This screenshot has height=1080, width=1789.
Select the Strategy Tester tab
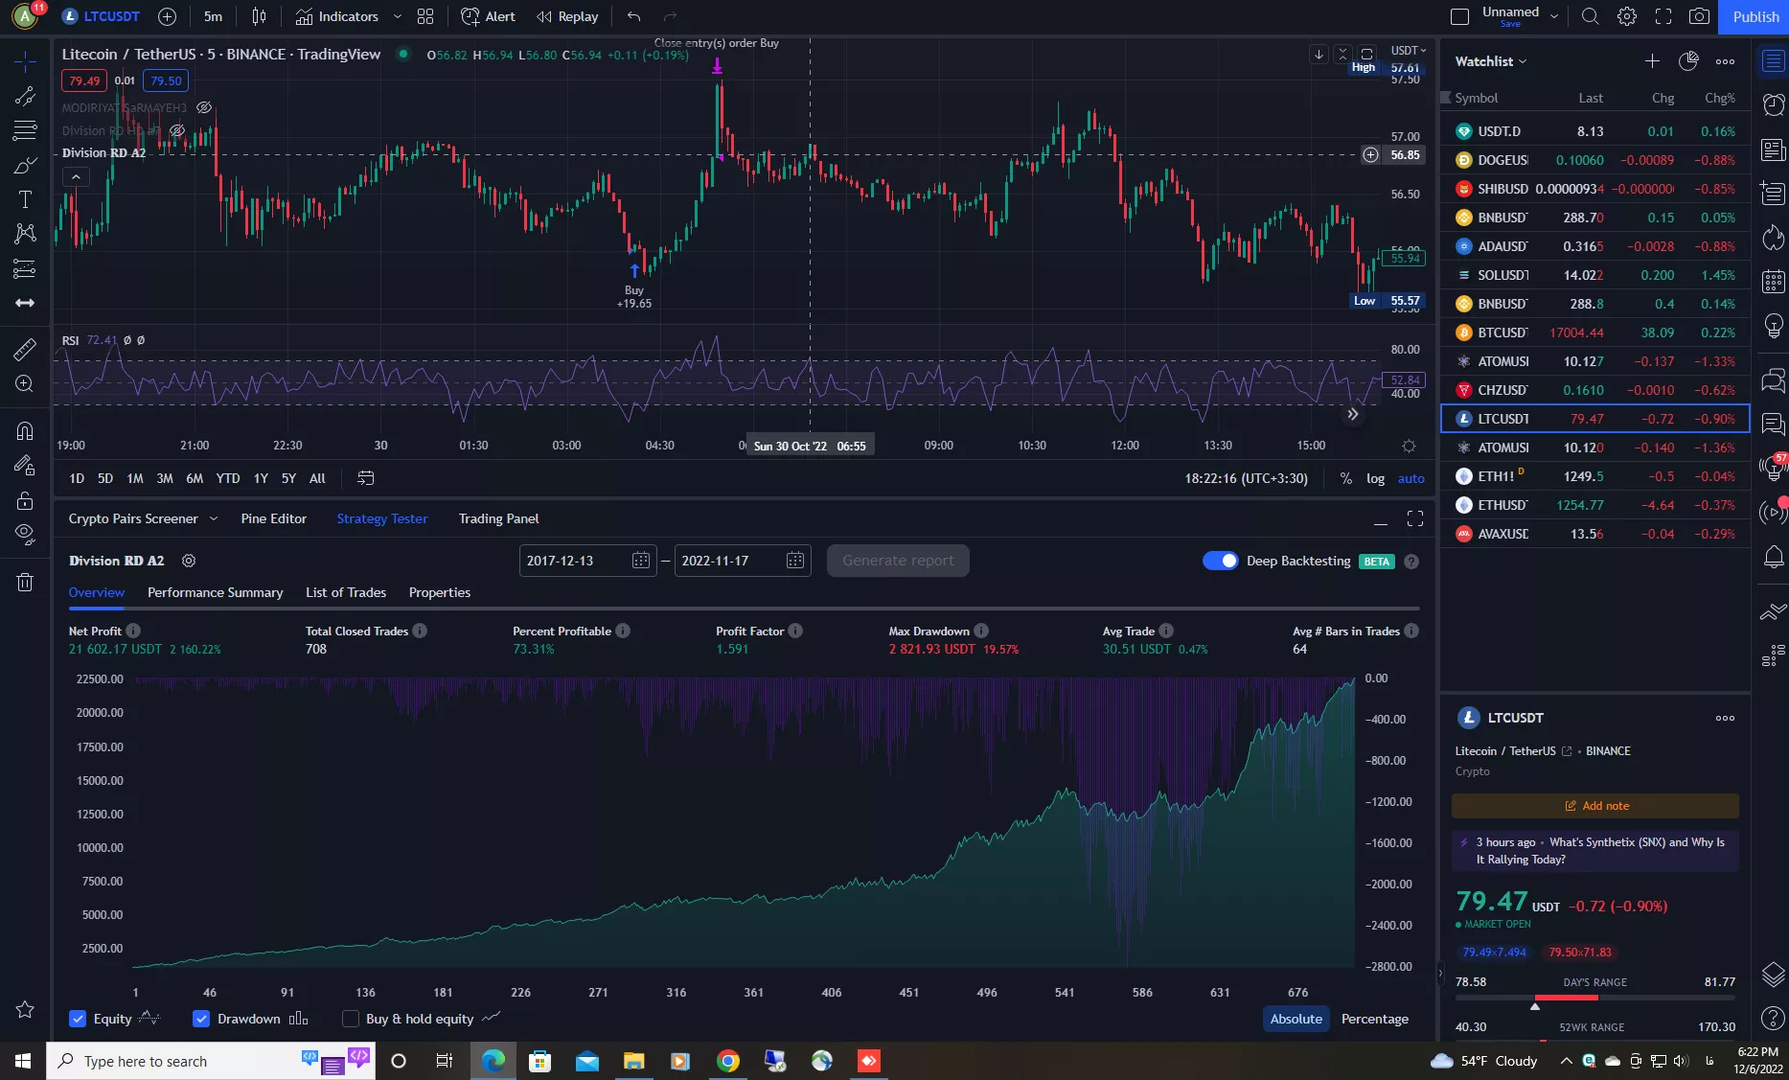pos(382,518)
